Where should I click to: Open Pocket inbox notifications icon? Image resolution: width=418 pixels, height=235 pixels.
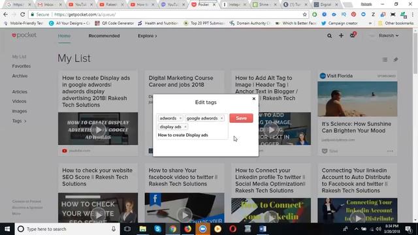(x=353, y=35)
